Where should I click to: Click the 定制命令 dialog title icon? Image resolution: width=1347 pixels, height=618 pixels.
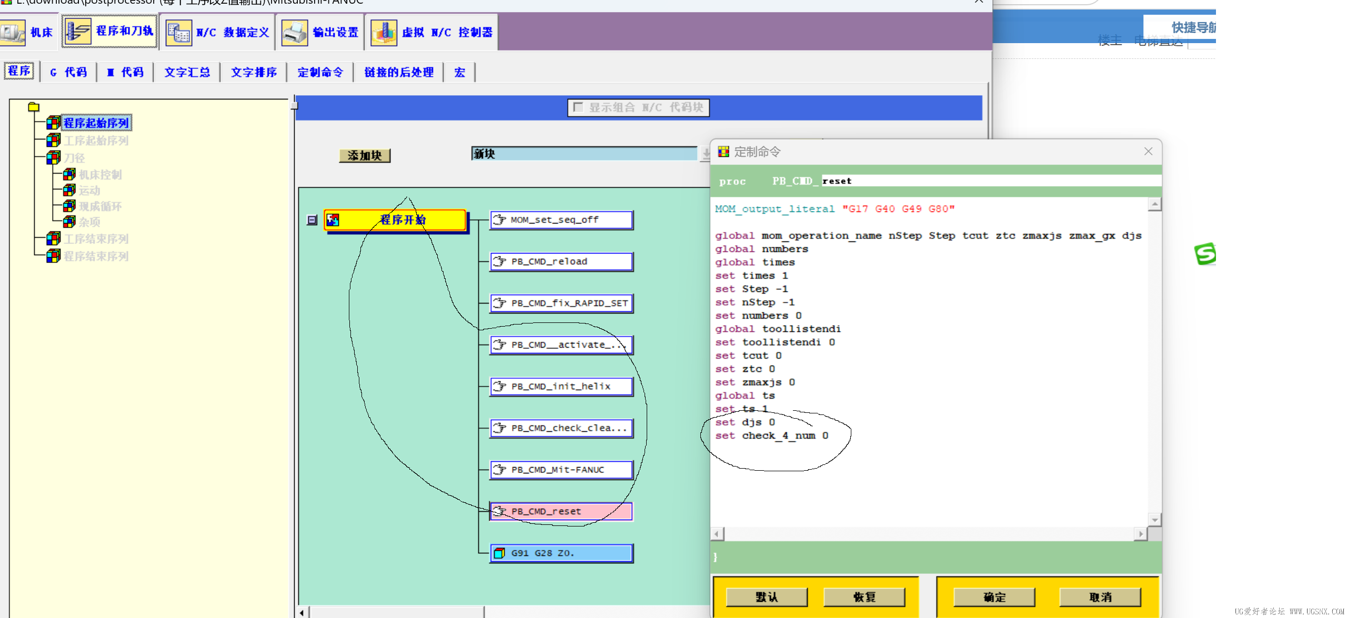coord(723,152)
